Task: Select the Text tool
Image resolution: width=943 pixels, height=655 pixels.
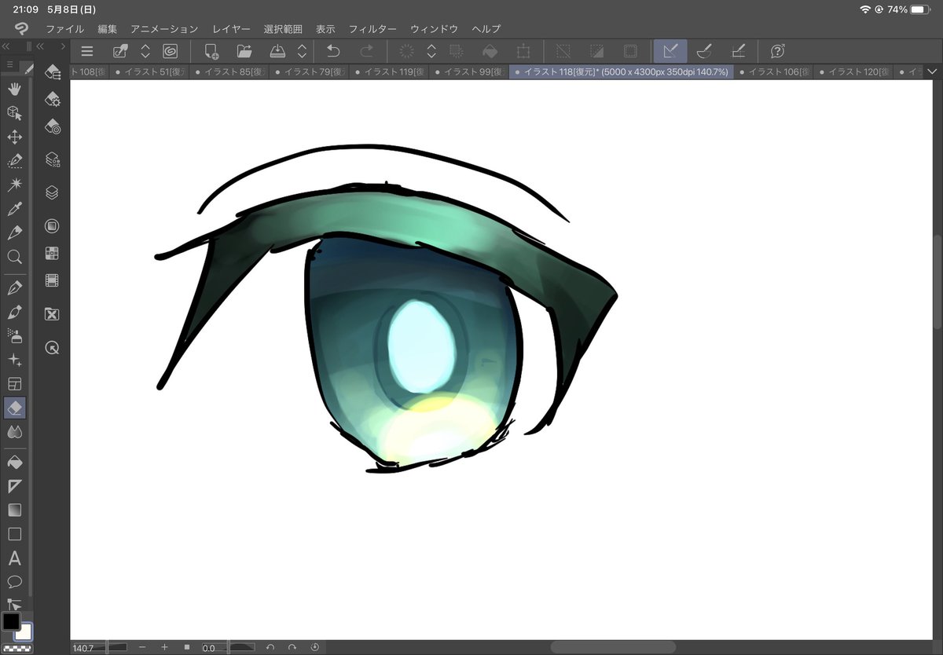Action: 14,558
